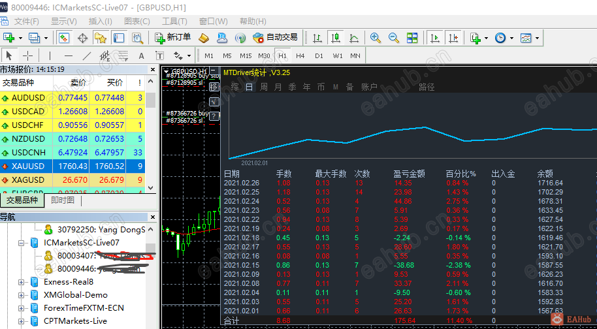Open the 插入(I) menu
Screen dimensions: 597x329
[100, 22]
